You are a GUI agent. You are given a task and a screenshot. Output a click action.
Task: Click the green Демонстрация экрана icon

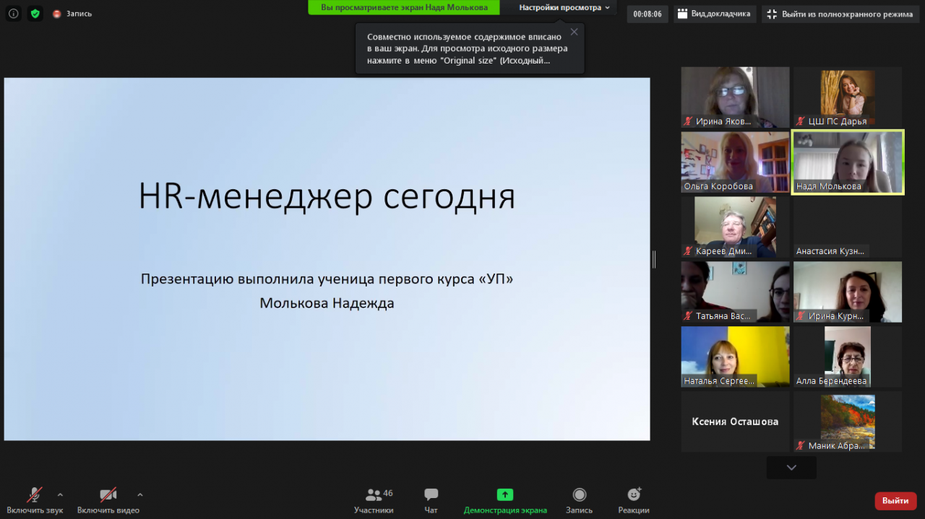tap(505, 494)
